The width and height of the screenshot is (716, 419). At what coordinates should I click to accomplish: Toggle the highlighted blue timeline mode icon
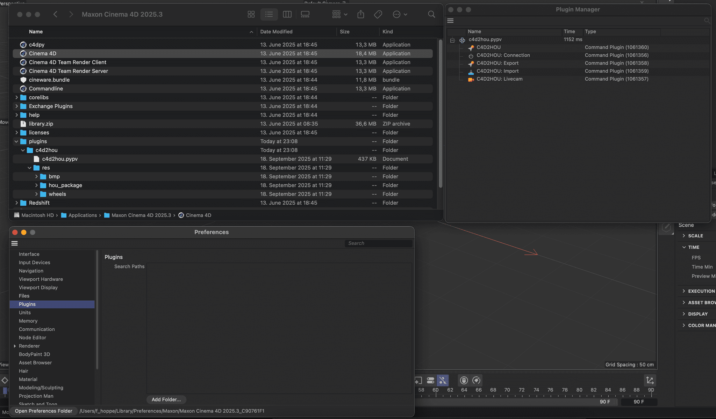pyautogui.click(x=443, y=380)
